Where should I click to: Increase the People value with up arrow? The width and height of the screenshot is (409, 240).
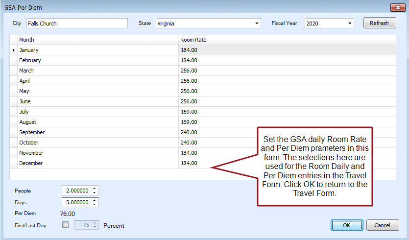pos(95,189)
